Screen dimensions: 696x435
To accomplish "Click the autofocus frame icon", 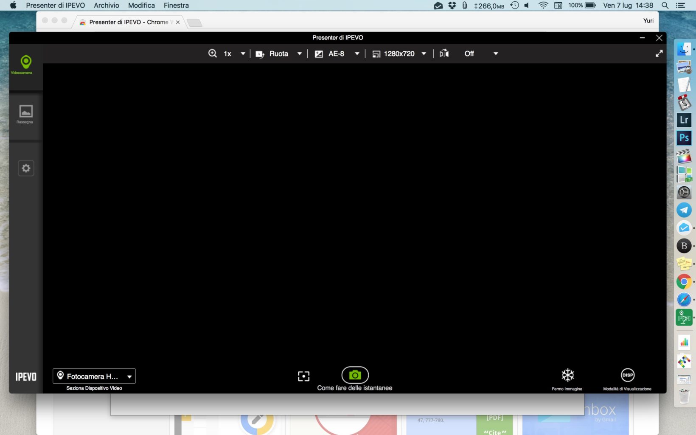I will click(304, 376).
